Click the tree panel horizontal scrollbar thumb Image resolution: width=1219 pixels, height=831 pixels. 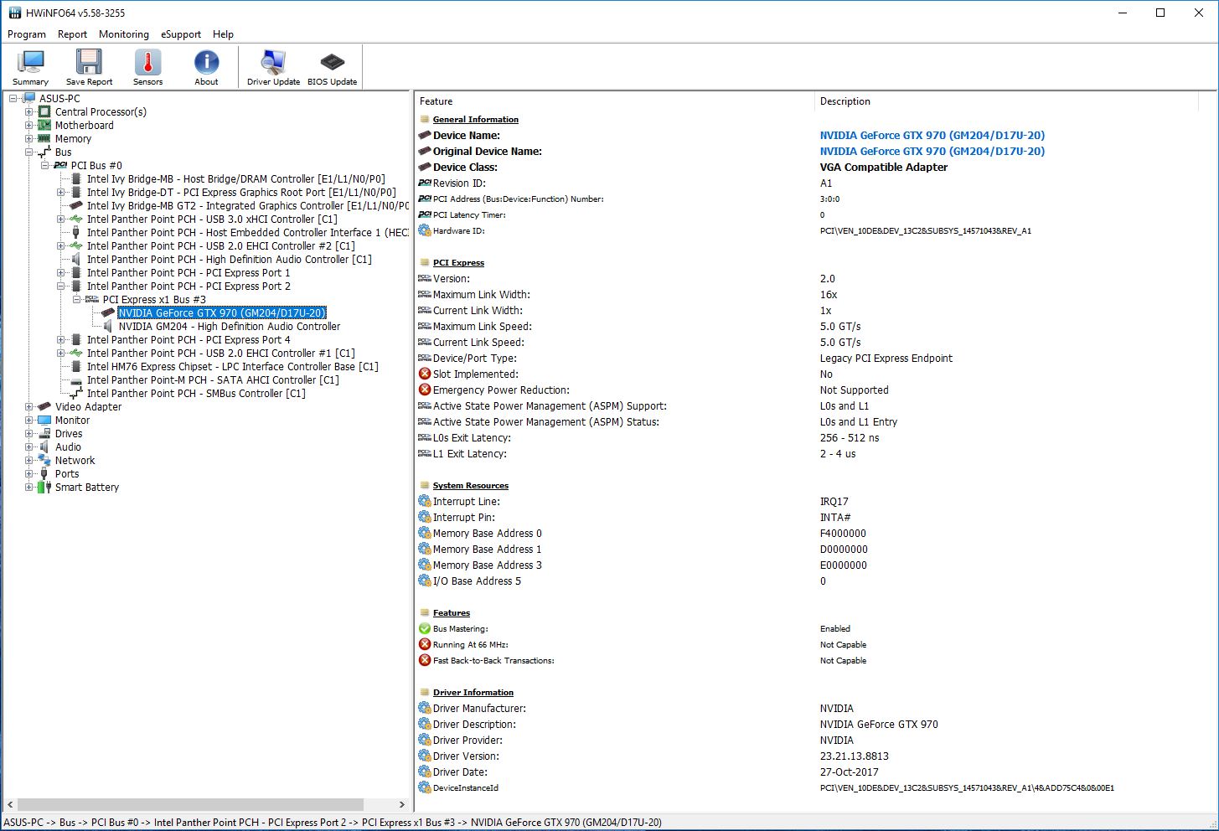(190, 804)
